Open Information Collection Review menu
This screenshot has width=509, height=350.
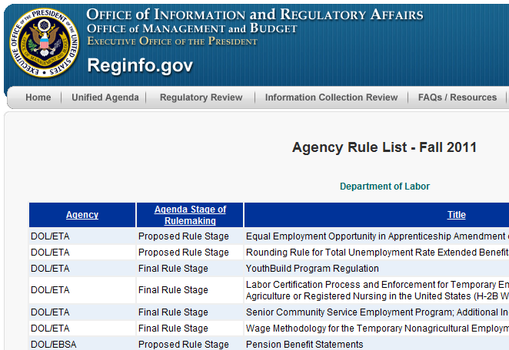pos(331,97)
